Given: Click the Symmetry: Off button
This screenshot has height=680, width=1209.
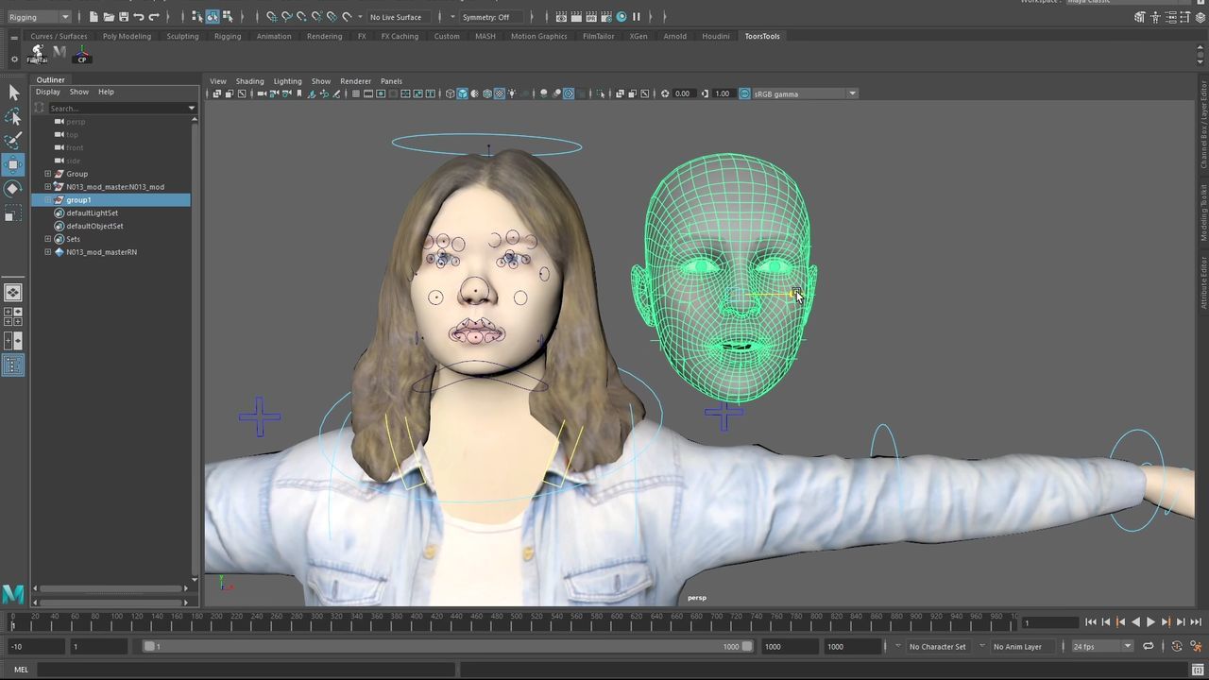Looking at the screenshot, I should pyautogui.click(x=485, y=17).
